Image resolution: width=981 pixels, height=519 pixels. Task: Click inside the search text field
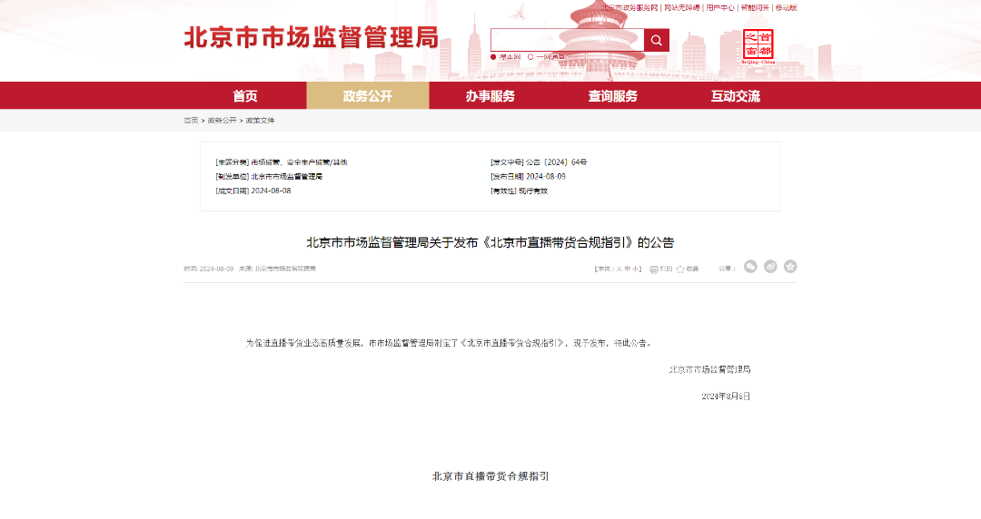pyautogui.click(x=567, y=40)
